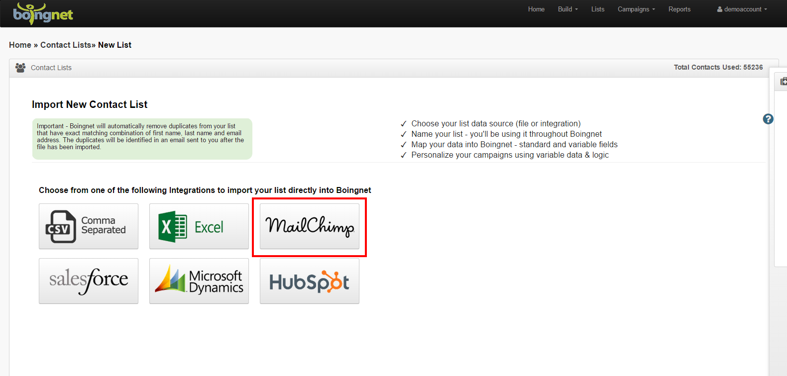
Task: Open the demoaccount user dropdown
Action: click(x=742, y=9)
